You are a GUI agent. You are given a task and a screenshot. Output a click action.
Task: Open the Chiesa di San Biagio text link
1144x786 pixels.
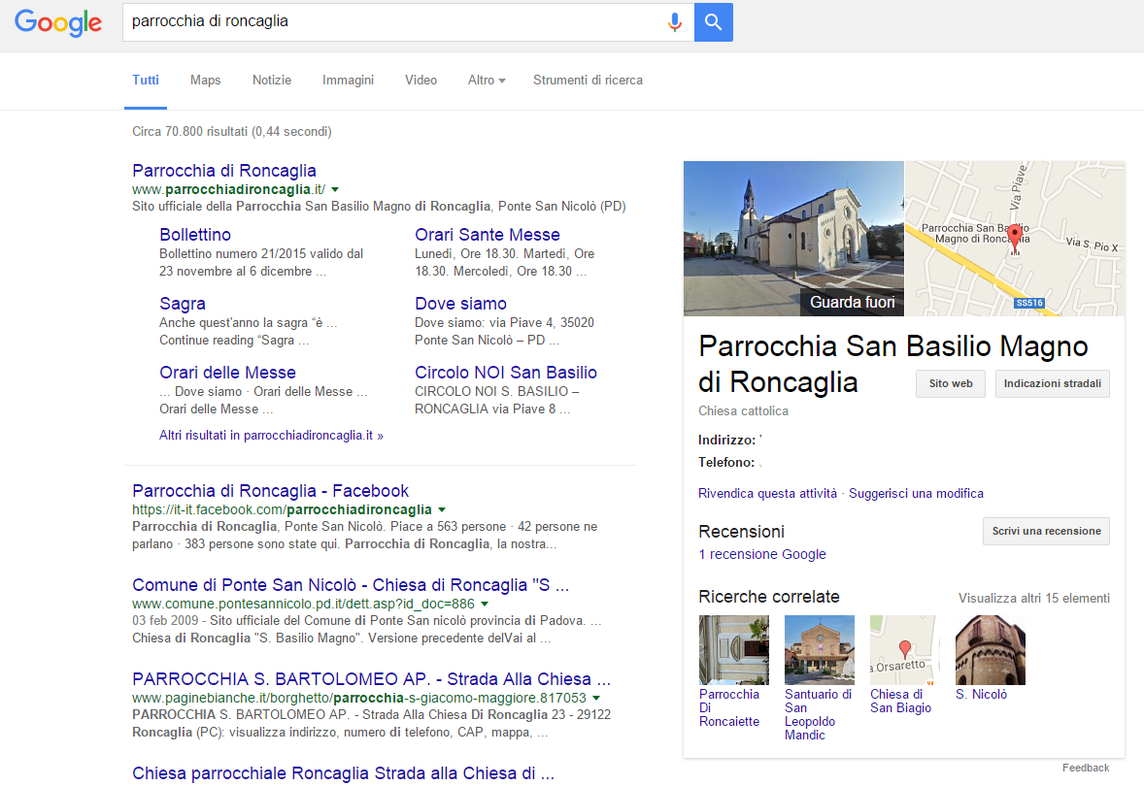[901, 701]
